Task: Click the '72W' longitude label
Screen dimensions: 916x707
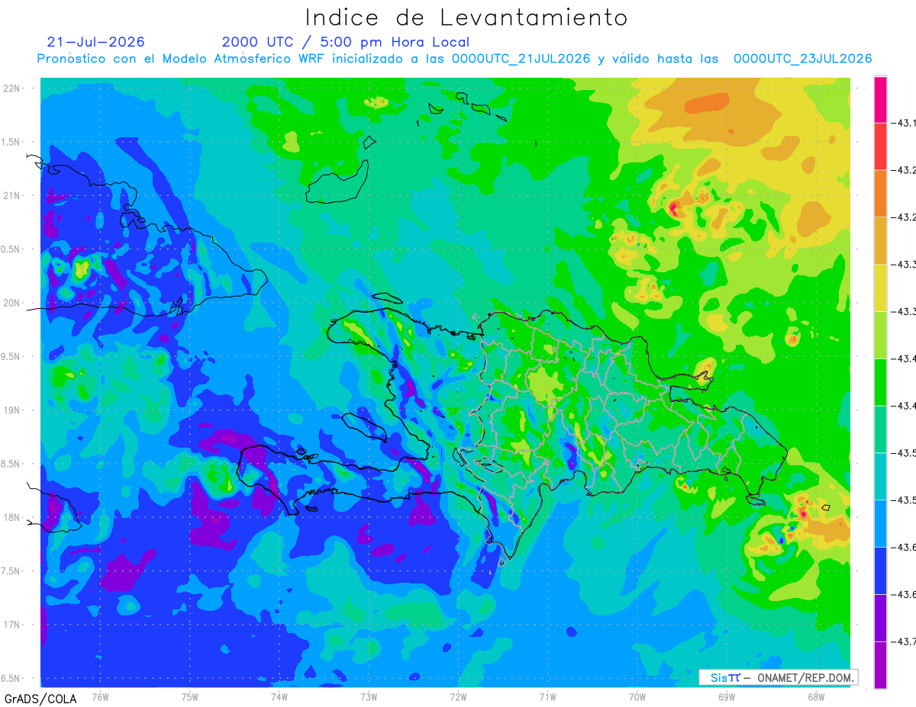Action: coord(458,696)
